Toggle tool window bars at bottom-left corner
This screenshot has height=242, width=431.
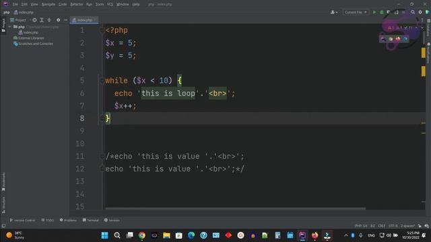pyautogui.click(x=3, y=226)
